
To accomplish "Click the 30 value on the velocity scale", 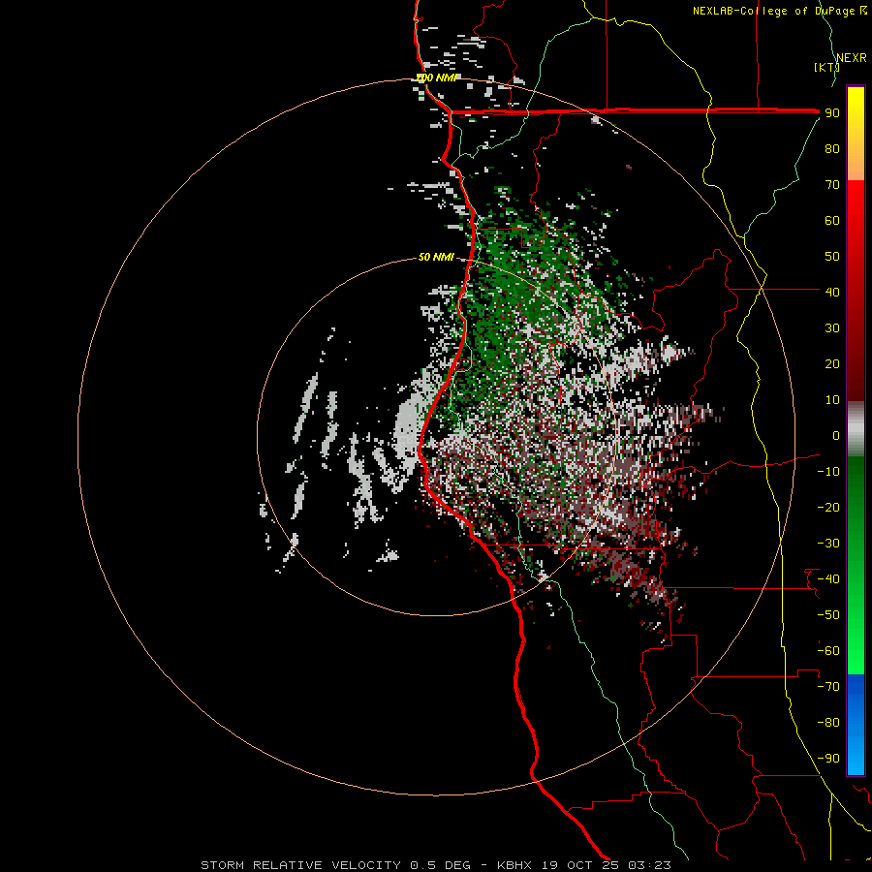I will click(x=832, y=328).
